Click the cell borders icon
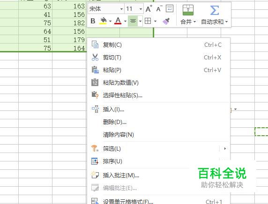 click(x=148, y=21)
